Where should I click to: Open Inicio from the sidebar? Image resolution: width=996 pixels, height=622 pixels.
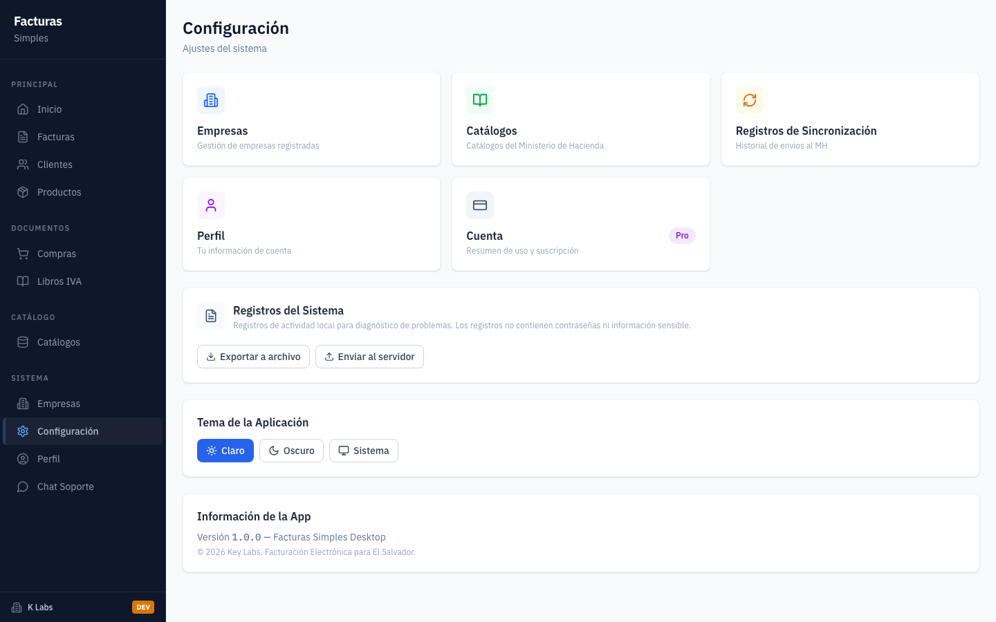83,109
